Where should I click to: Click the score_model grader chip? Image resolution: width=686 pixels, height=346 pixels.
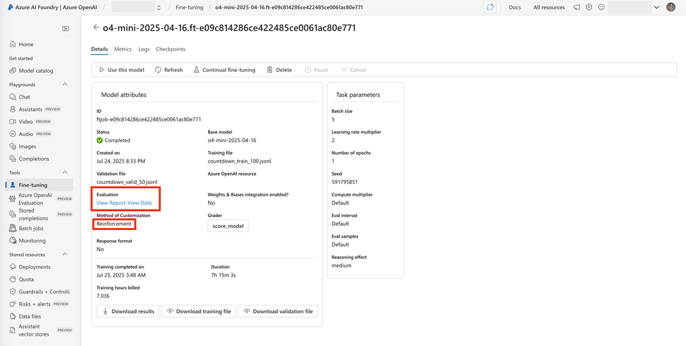[228, 226]
